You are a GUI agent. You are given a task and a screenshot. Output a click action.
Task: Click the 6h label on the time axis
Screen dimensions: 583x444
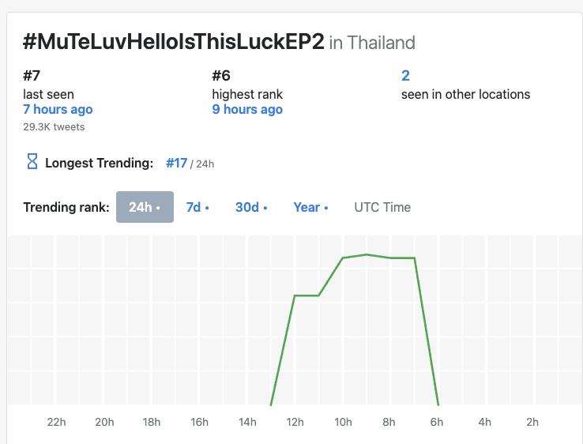tap(437, 422)
